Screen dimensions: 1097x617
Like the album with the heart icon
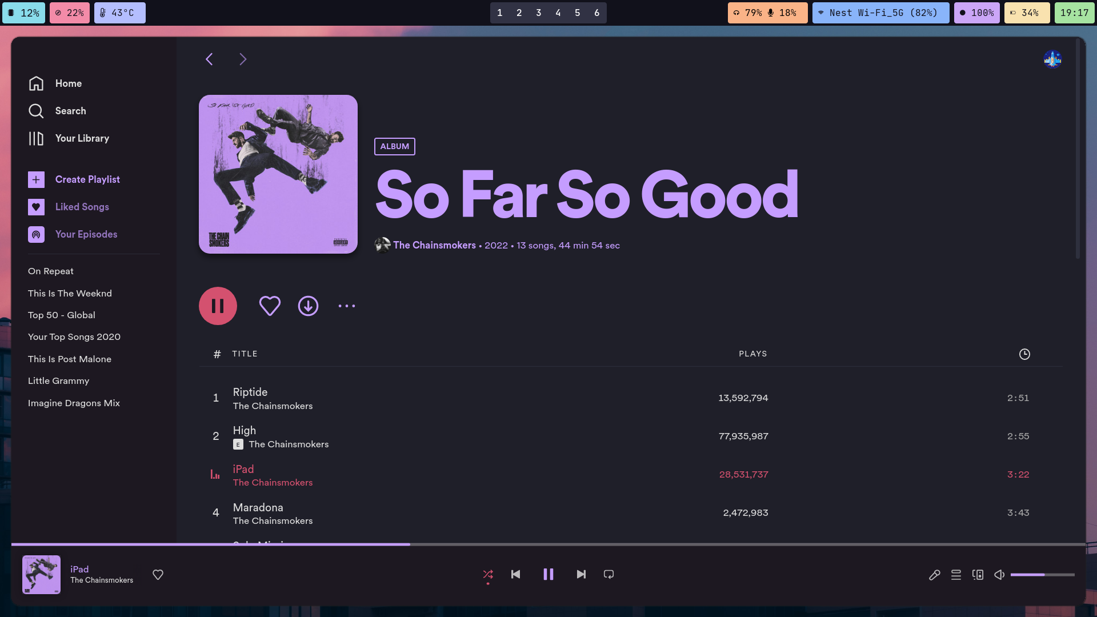(270, 306)
